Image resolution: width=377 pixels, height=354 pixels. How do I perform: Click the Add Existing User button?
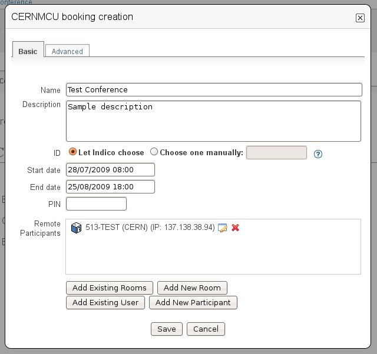(105, 302)
